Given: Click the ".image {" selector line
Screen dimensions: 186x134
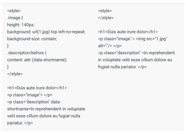Looking at the screenshot, I should tap(15, 18).
